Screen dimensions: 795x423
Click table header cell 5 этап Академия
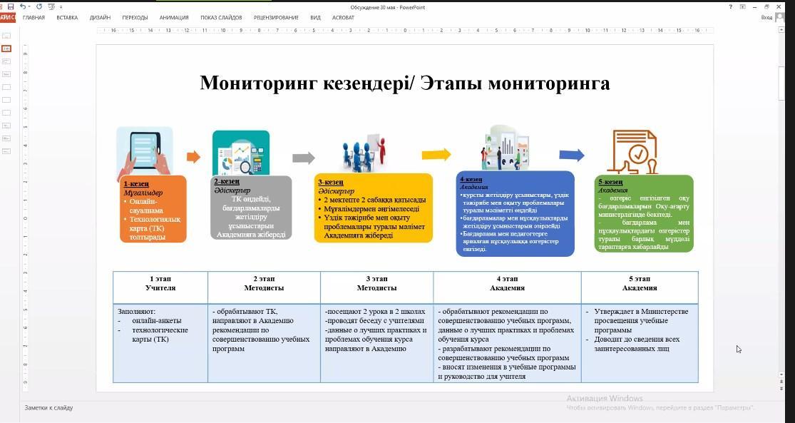click(x=640, y=287)
